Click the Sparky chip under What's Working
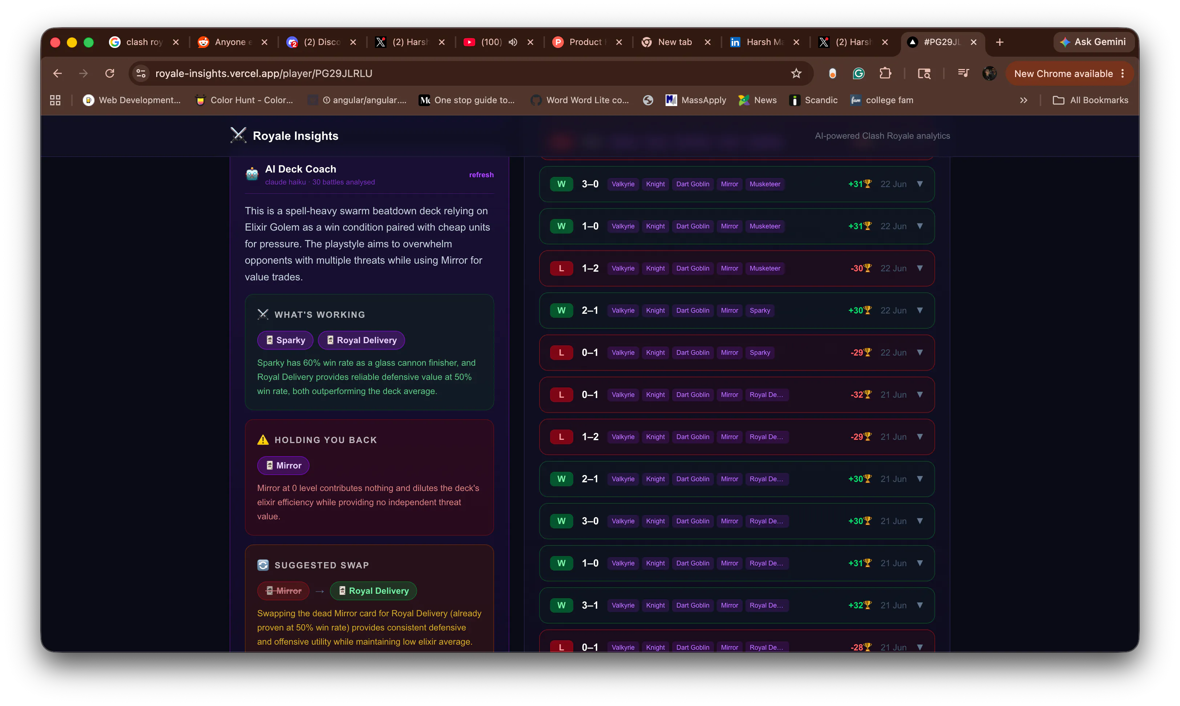1180x706 pixels. (x=285, y=340)
